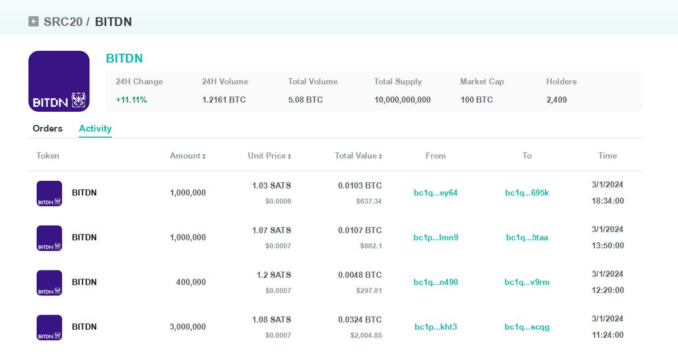Select the Activity tab

(x=95, y=129)
